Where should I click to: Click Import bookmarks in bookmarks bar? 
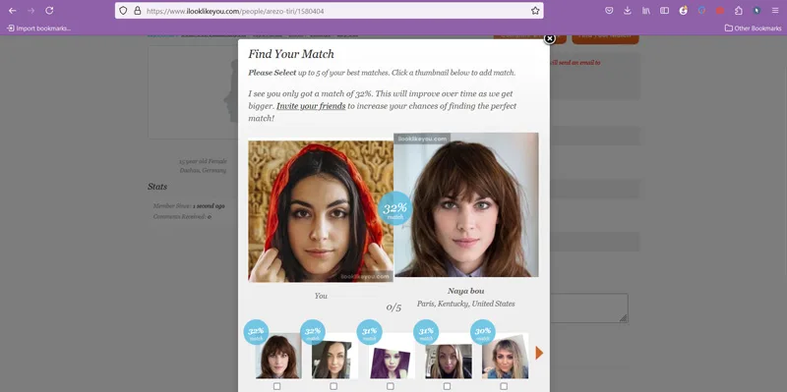[38, 28]
